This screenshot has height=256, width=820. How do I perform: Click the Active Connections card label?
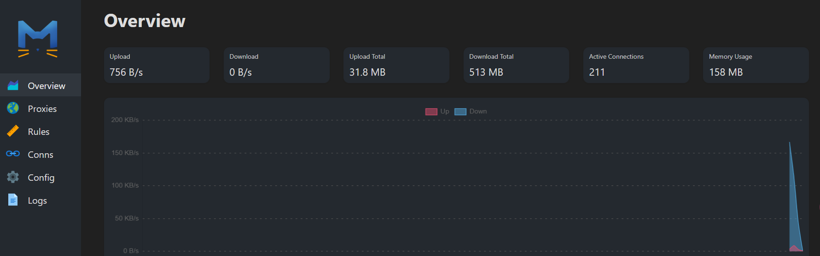pos(616,56)
